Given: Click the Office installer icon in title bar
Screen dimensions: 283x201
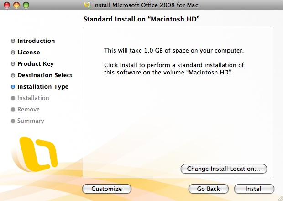Looking at the screenshot, I should point(87,5).
